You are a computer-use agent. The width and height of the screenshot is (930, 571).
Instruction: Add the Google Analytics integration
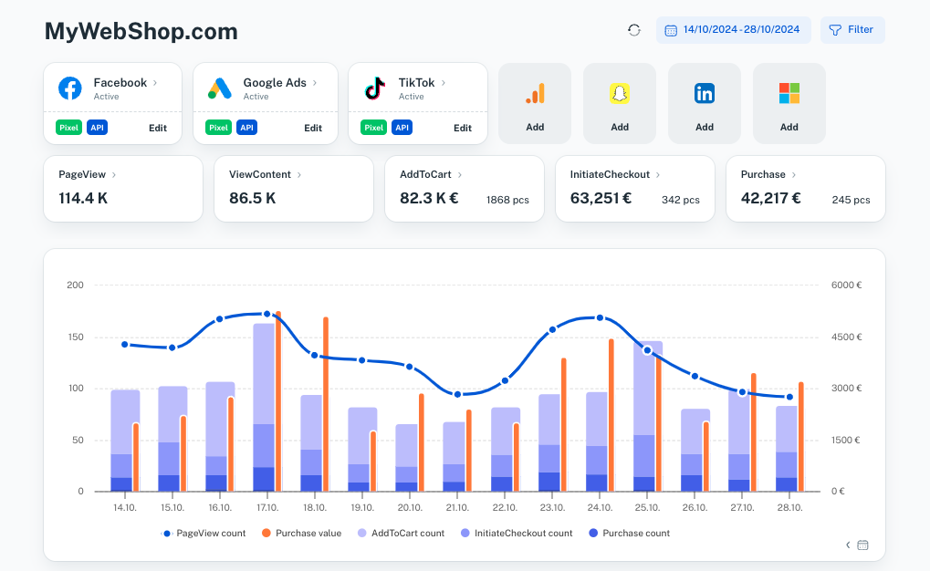click(535, 103)
